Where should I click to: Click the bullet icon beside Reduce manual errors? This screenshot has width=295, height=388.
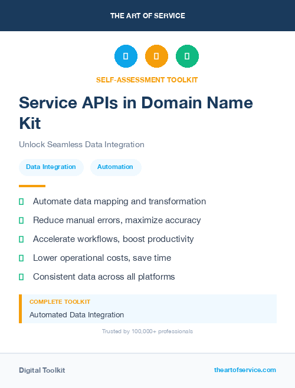click(21, 220)
